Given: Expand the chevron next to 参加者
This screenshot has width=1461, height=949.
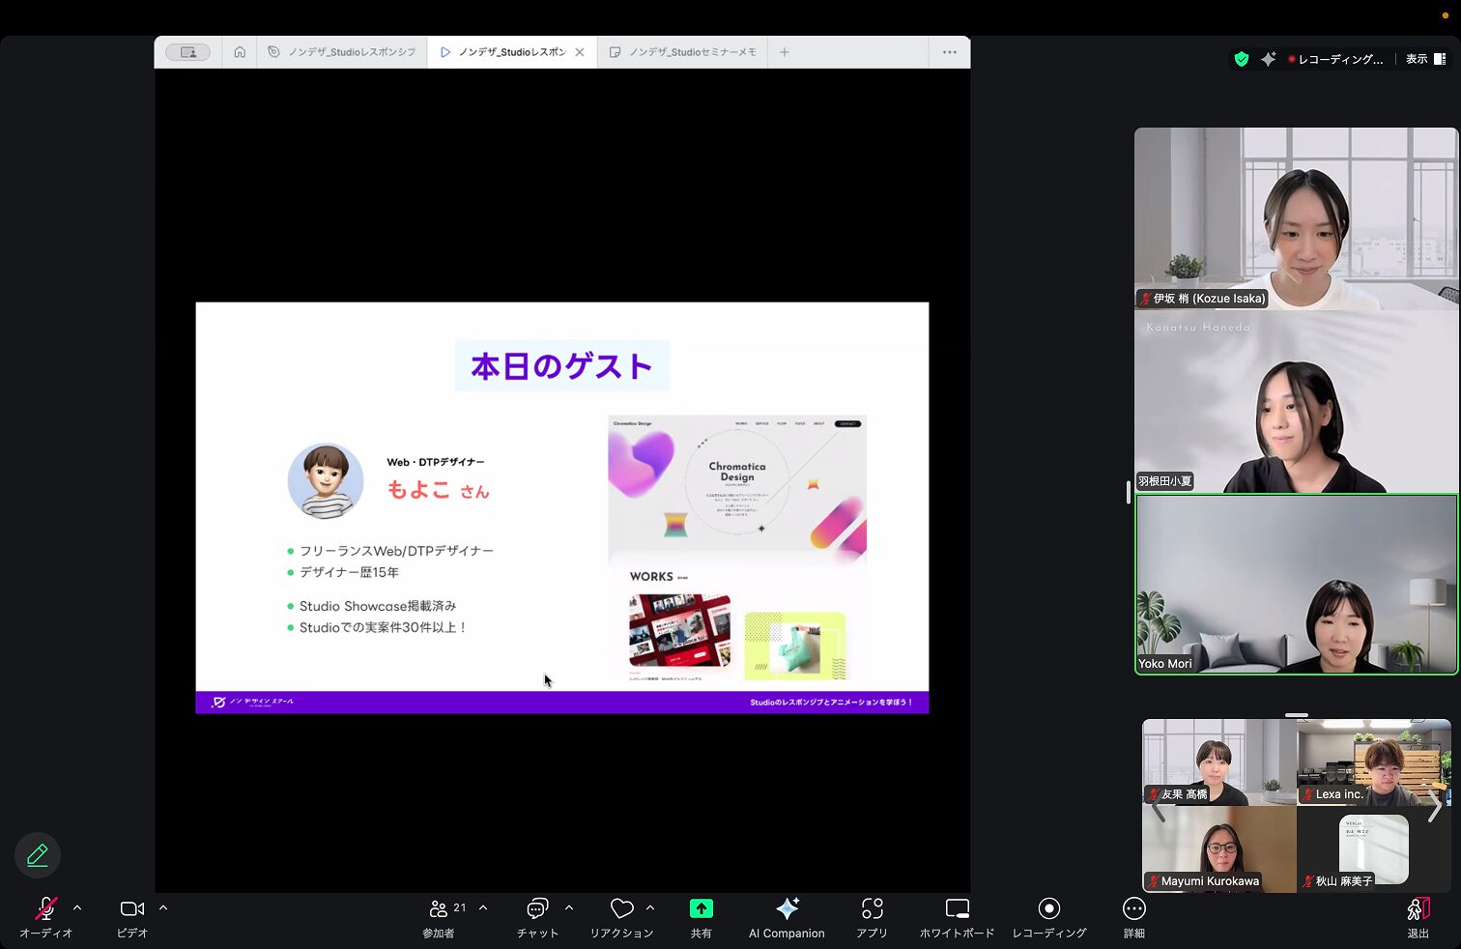Looking at the screenshot, I should 483,908.
